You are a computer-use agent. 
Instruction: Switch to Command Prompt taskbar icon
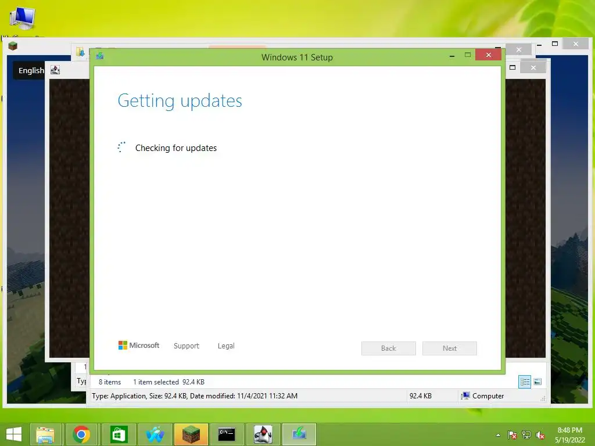pyautogui.click(x=227, y=434)
